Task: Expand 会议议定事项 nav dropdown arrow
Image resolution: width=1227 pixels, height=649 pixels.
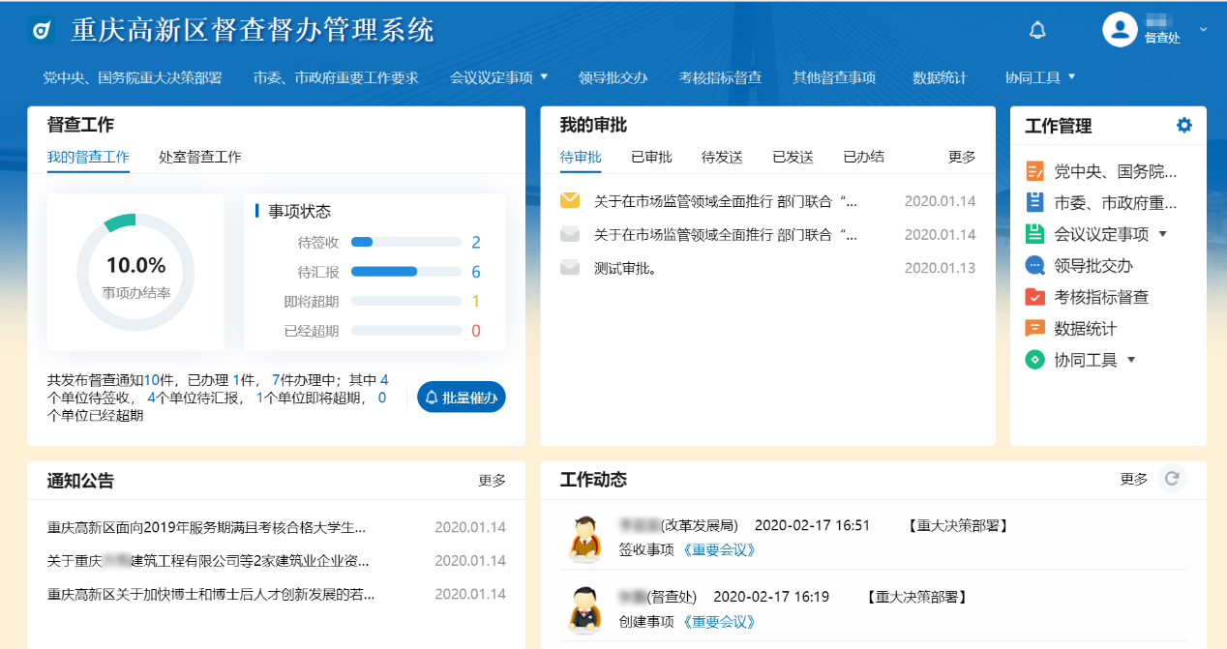Action: tap(544, 76)
